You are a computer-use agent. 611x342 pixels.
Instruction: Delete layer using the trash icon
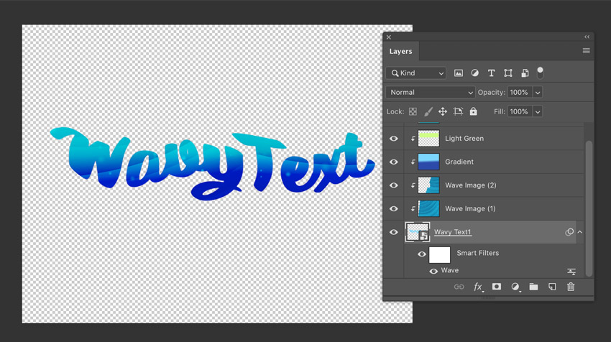click(571, 287)
